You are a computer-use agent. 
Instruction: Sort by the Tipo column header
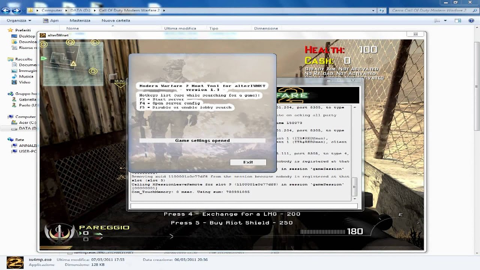click(x=214, y=28)
